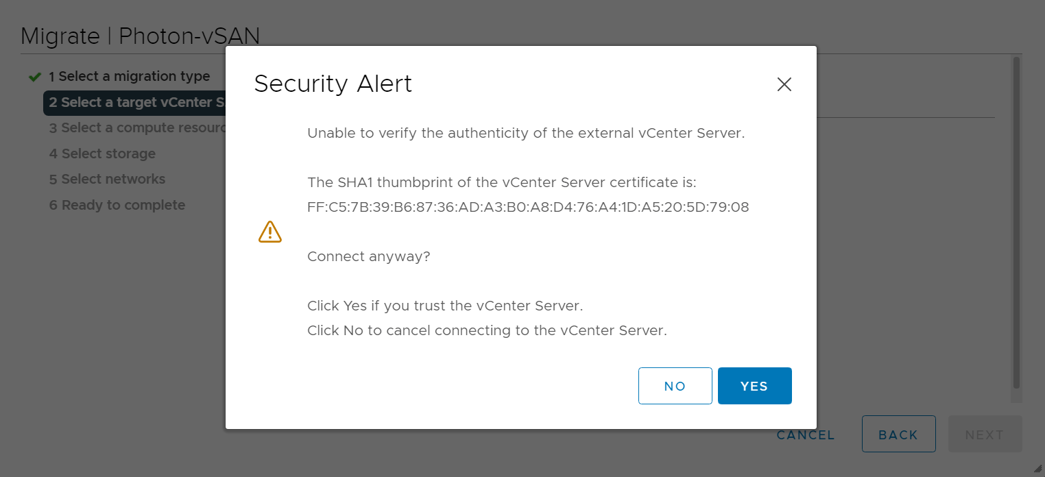Go to previous step with BACK
The width and height of the screenshot is (1045, 477).
(x=898, y=435)
